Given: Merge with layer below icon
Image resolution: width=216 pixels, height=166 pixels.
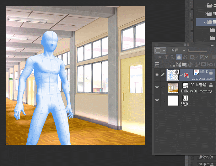Looking at the screenshot, I should click(197, 64).
